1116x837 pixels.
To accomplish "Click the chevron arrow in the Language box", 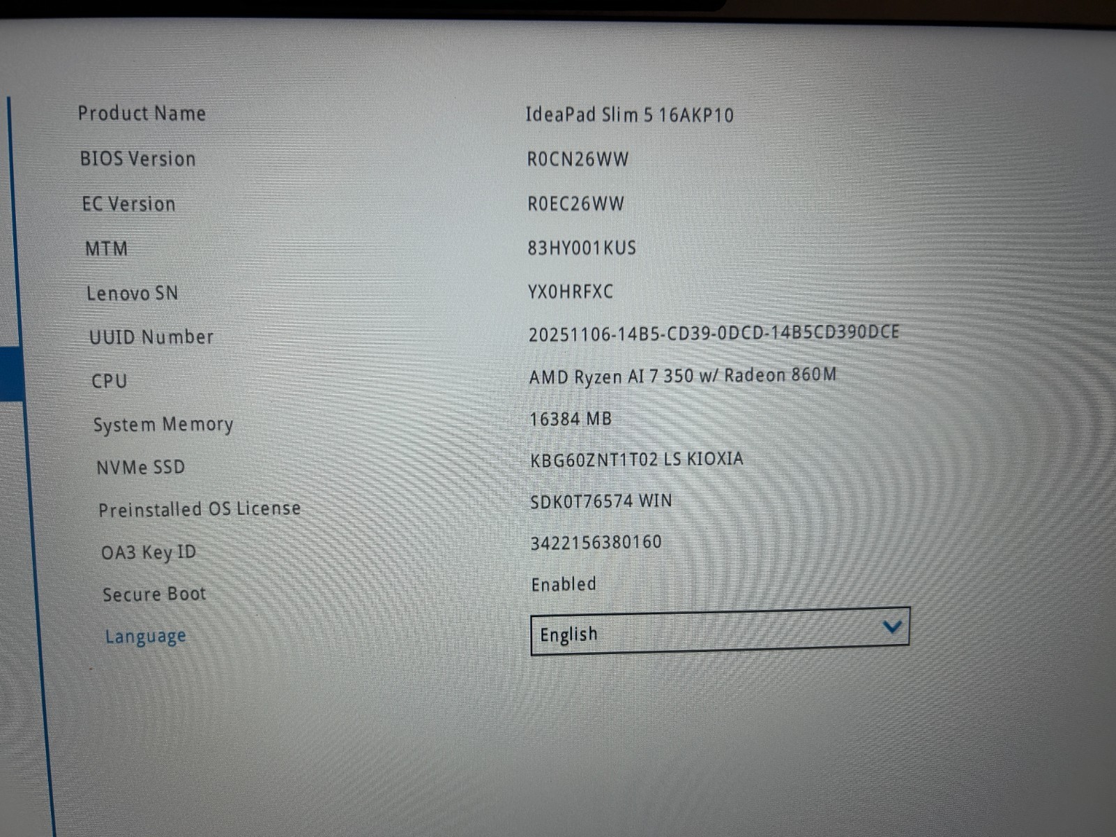I will point(892,627).
